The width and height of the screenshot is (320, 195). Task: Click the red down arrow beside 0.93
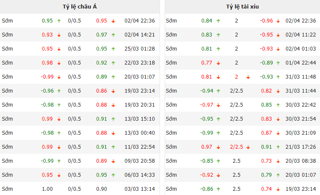coord(59,35)
